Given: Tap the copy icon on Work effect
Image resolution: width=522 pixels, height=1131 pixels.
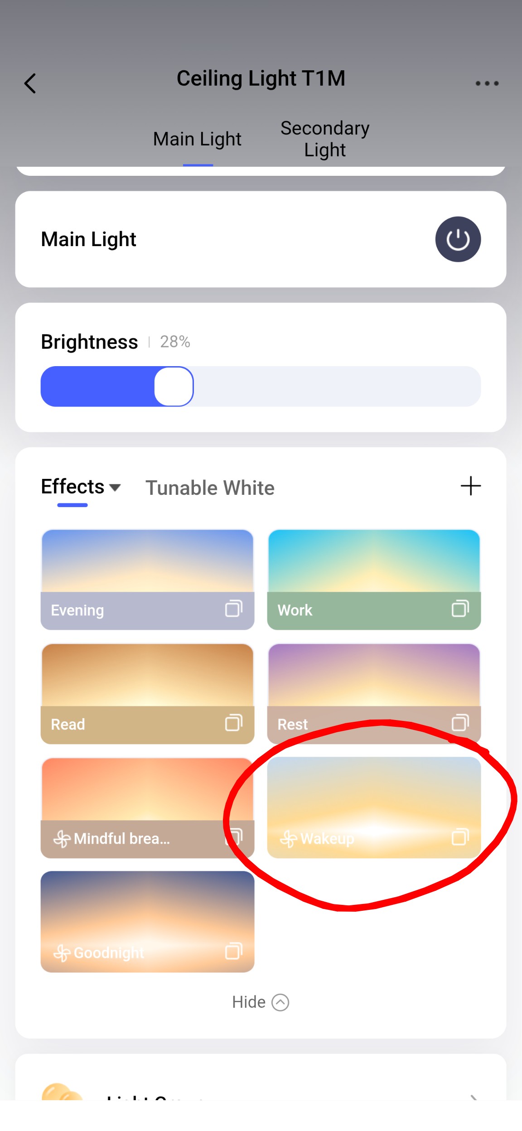Looking at the screenshot, I should (x=460, y=609).
